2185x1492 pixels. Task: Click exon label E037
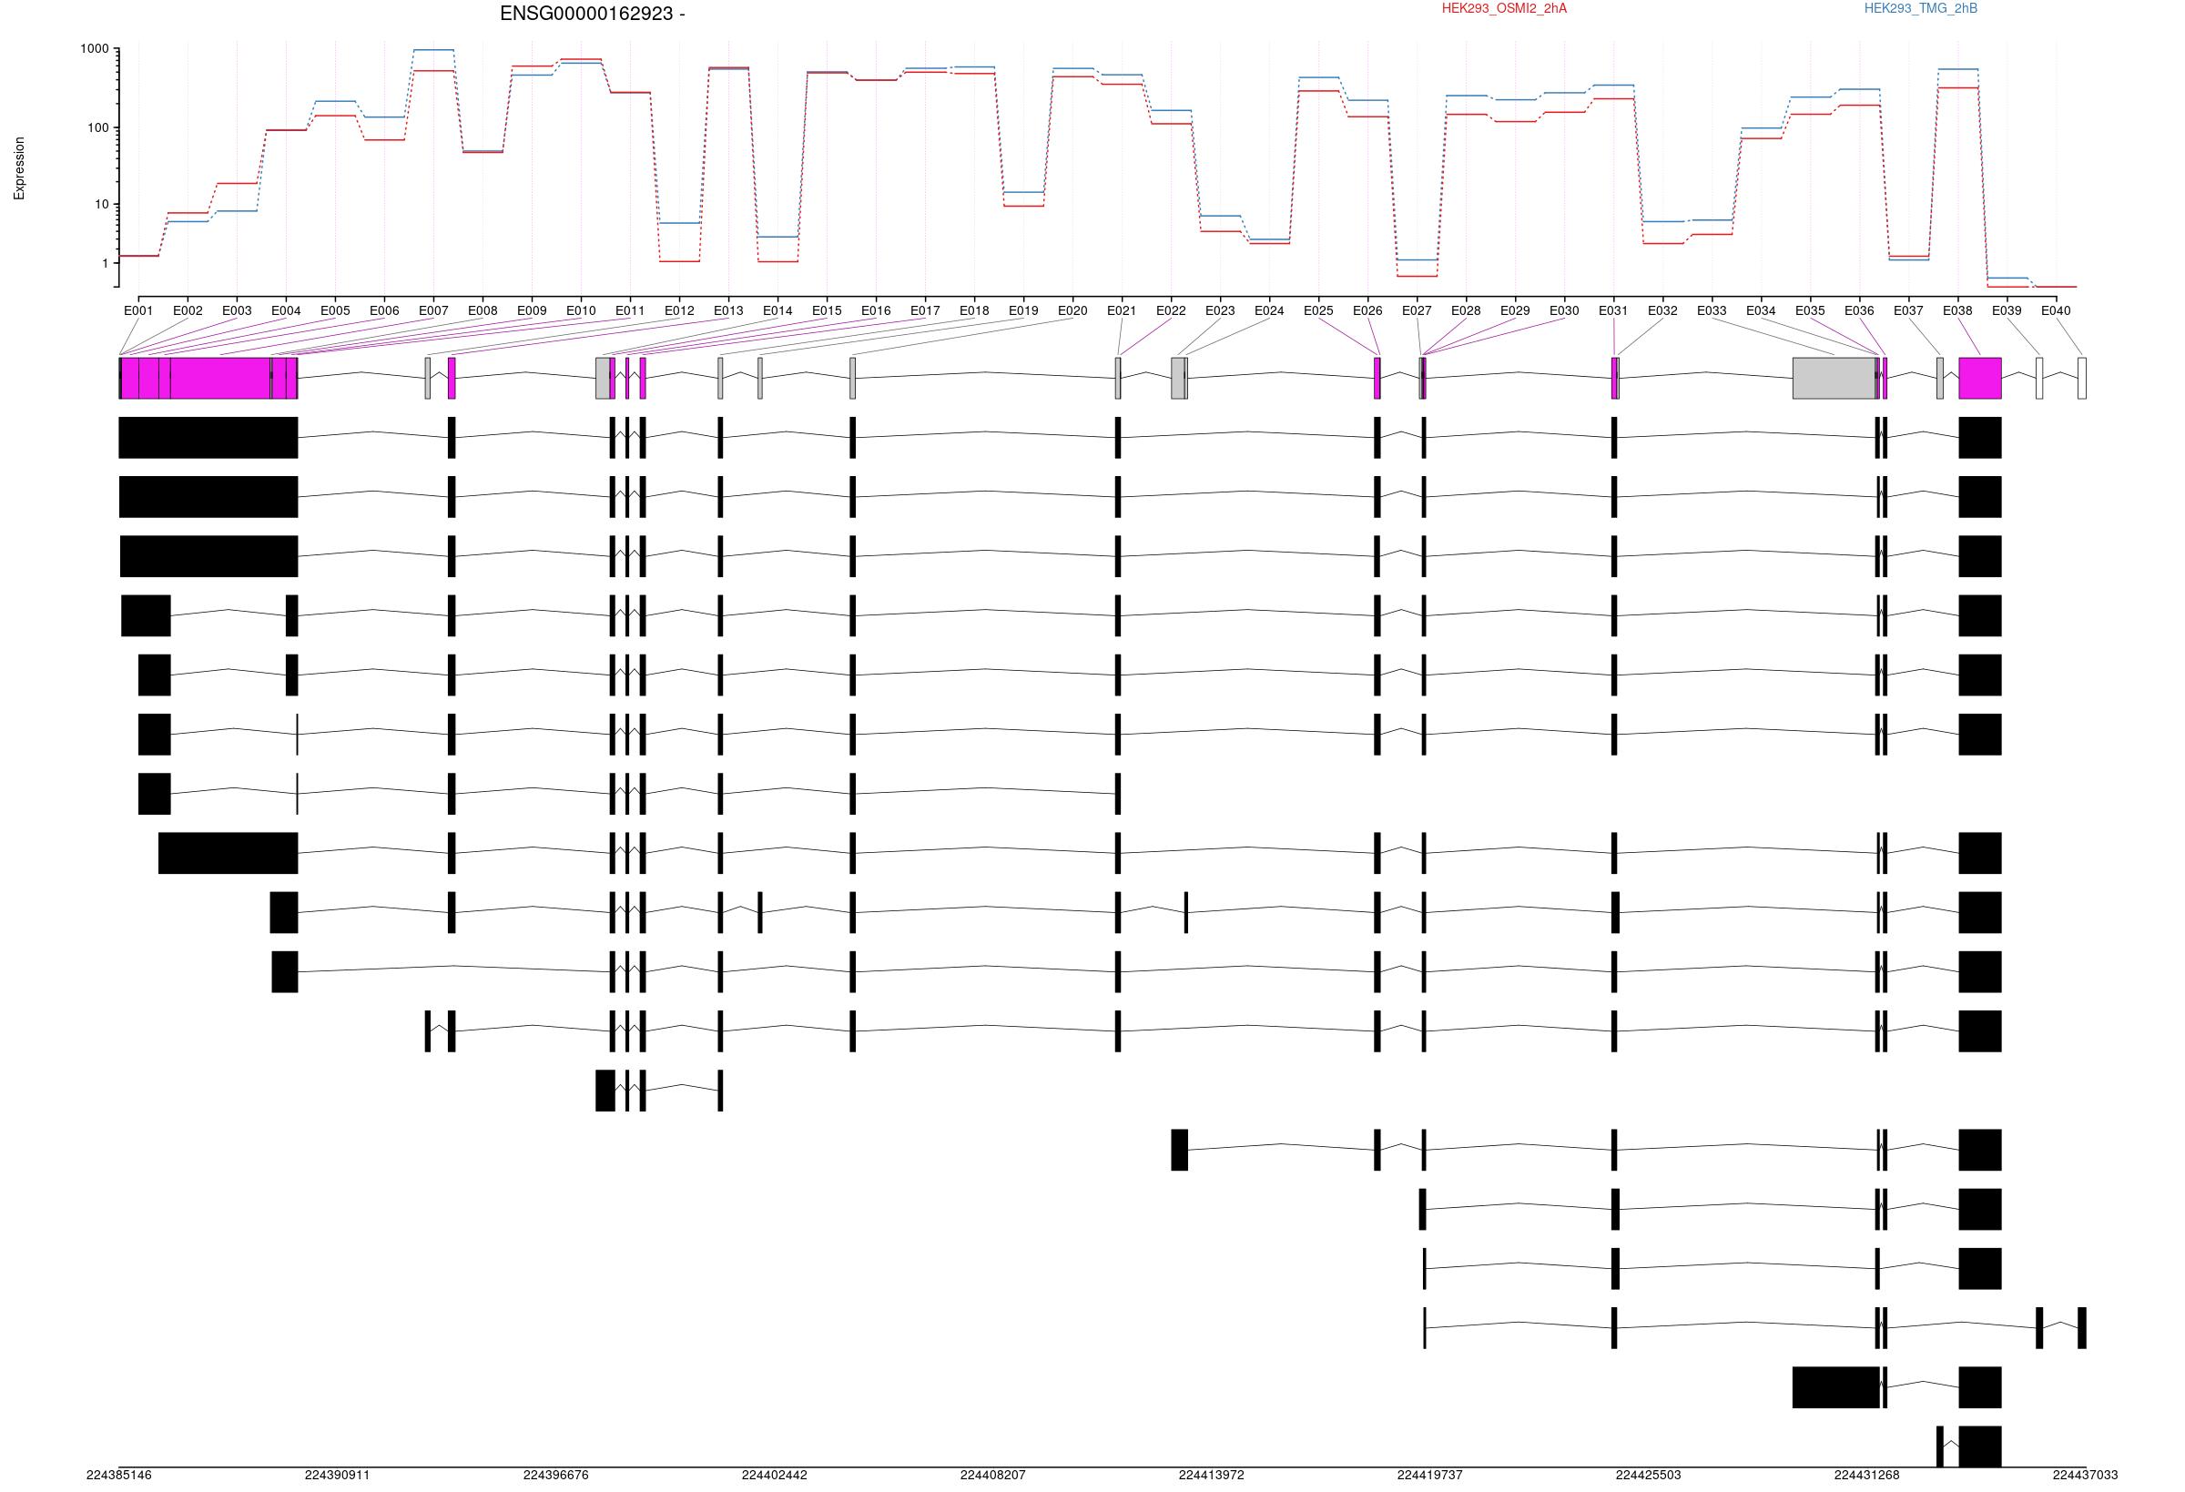pos(1908,310)
